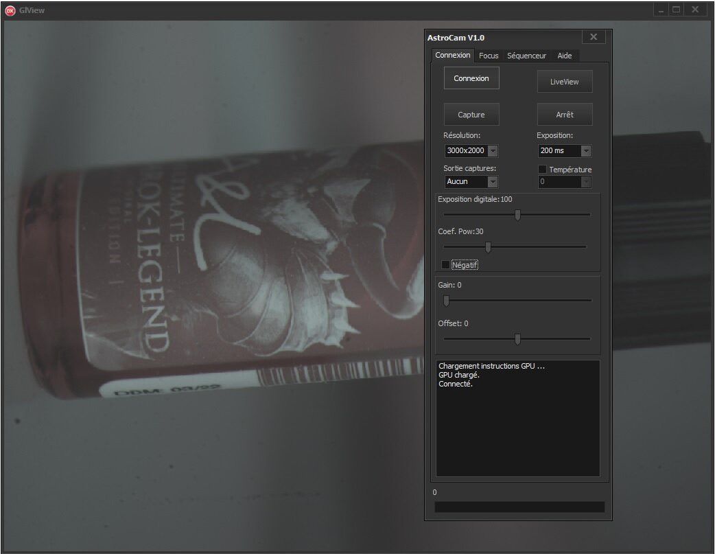The width and height of the screenshot is (715, 554).
Task: Click the Exposition digitale slider handle
Action: point(517,214)
